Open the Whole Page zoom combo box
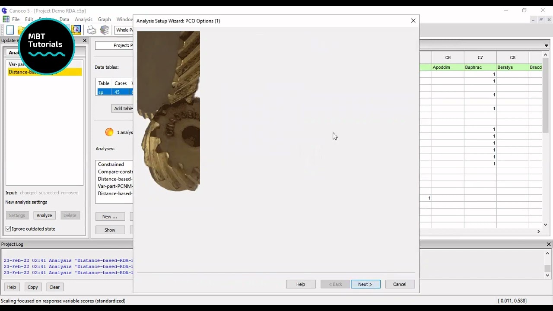The width and height of the screenshot is (553, 311). pyautogui.click(x=124, y=30)
